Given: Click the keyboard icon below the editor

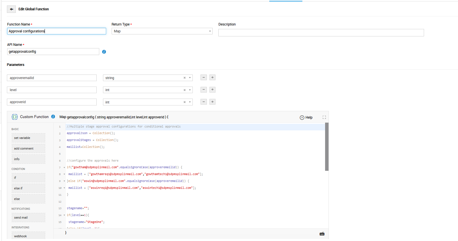Looking at the screenshot, I should [322, 234].
